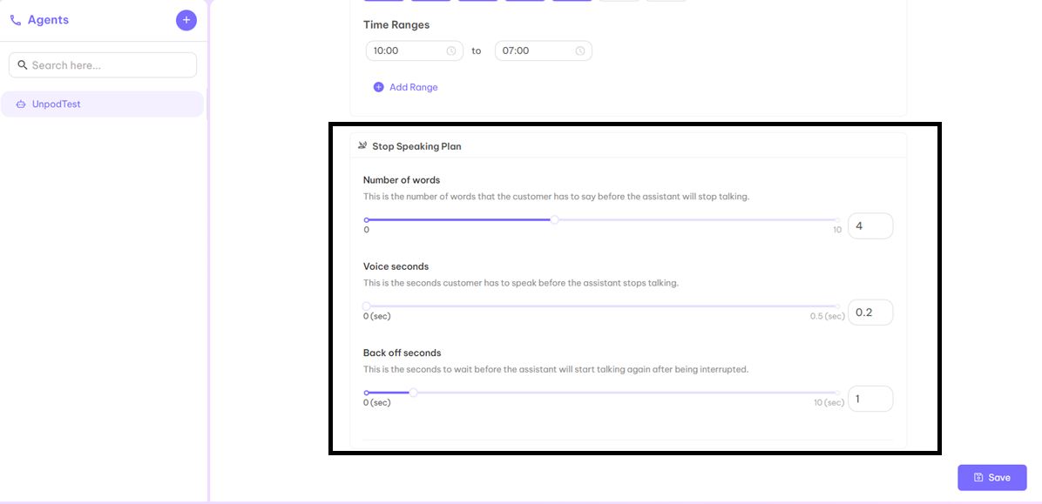Open the 10:00 start time field
The height and width of the screenshot is (504, 1042).
(x=415, y=50)
